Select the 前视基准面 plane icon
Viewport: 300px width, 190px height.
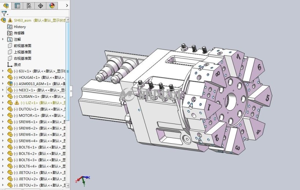[10, 46]
